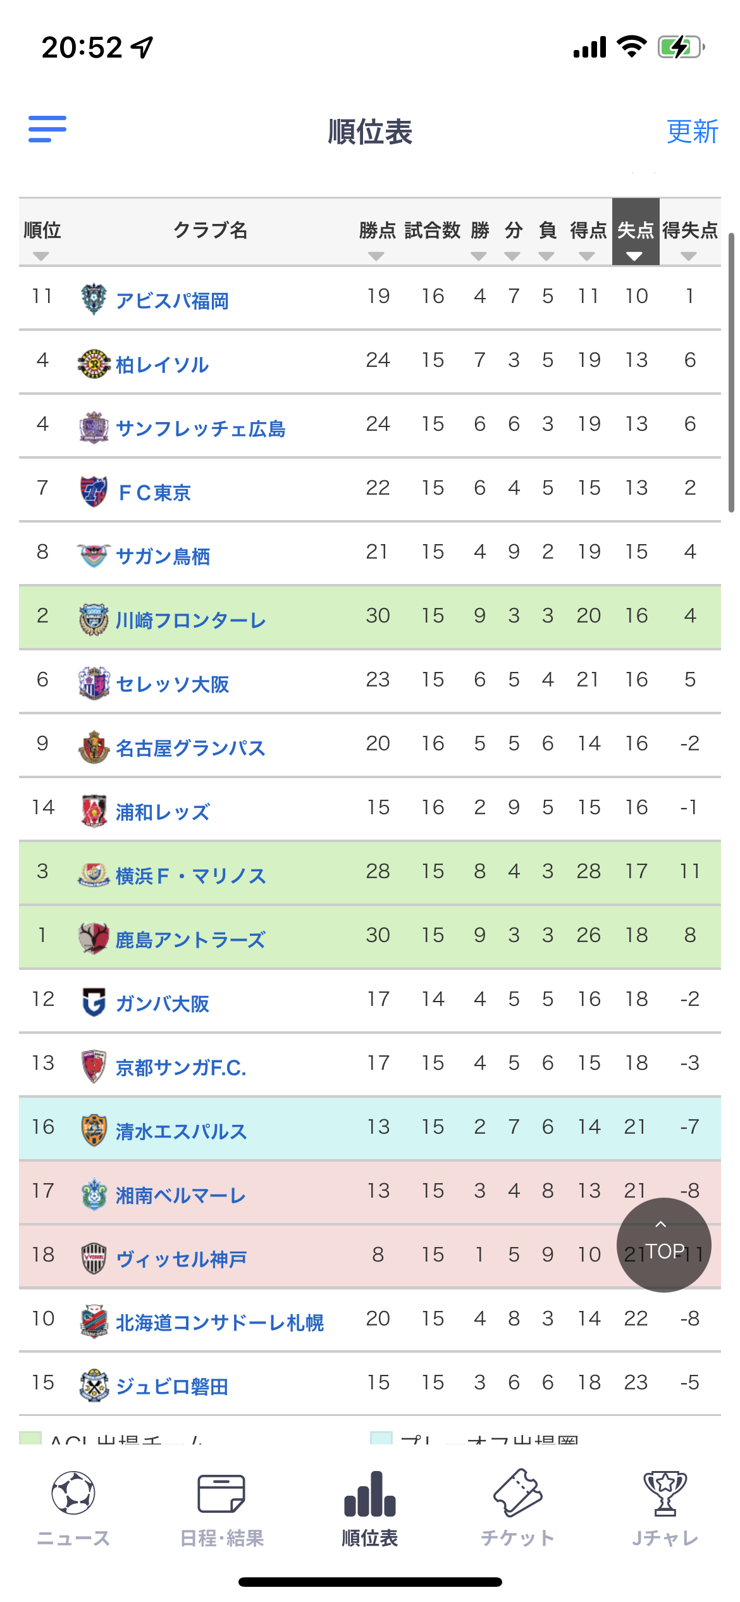Open the hamburger menu icon
This screenshot has height=1602, width=740.
coord(47,129)
